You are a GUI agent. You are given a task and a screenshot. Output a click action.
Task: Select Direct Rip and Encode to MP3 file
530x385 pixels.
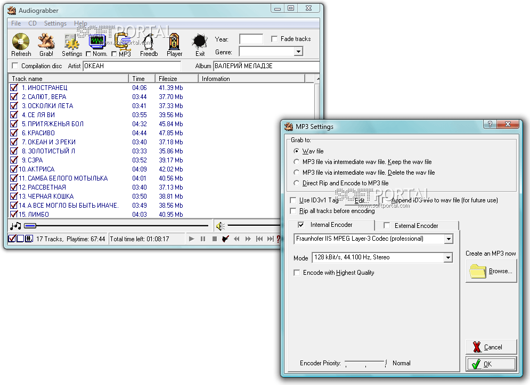(297, 183)
